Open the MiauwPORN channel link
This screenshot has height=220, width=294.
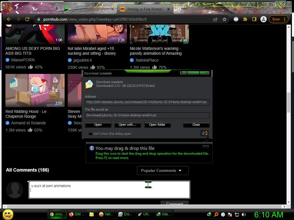tap(23, 60)
